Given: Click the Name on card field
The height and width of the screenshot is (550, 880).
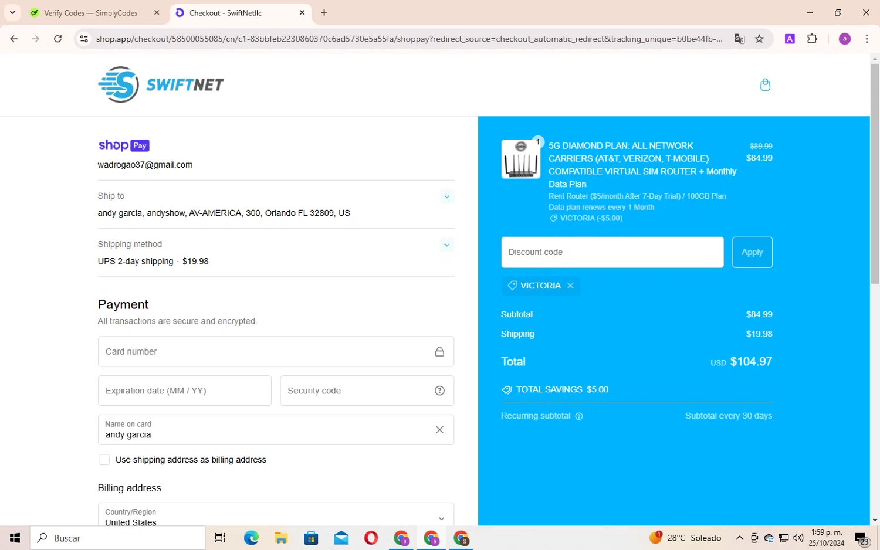Looking at the screenshot, I should click(x=276, y=430).
